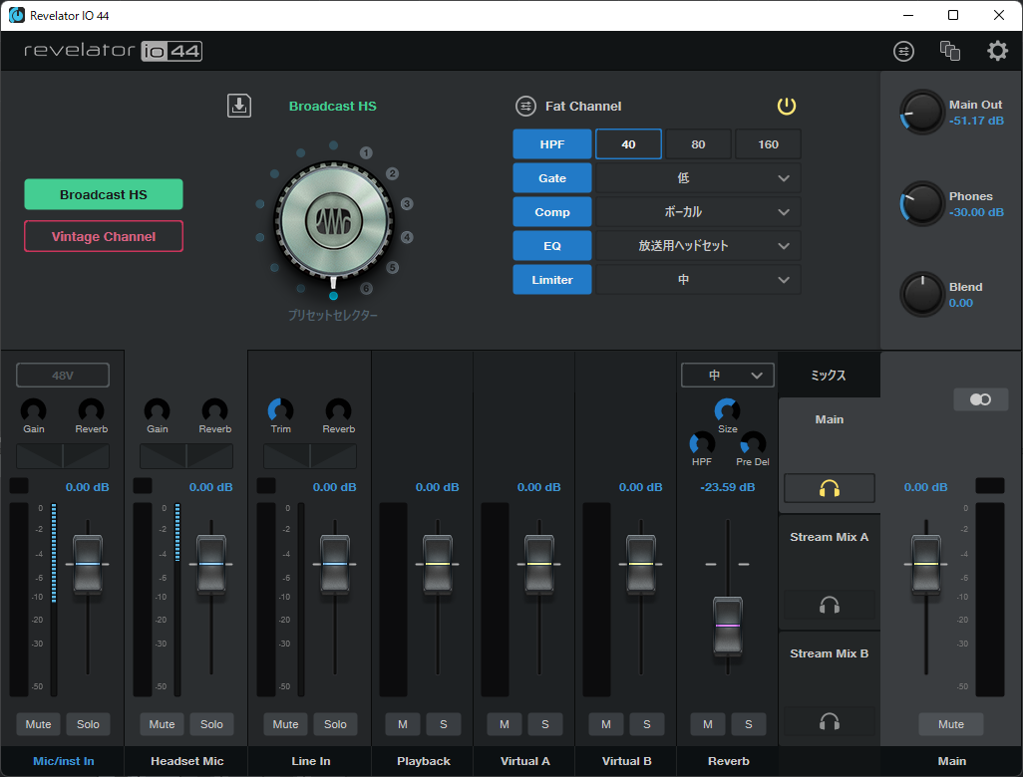Viewport: 1023px width, 777px height.
Task: Click the Mic/inst In pan control
Action: click(63, 456)
